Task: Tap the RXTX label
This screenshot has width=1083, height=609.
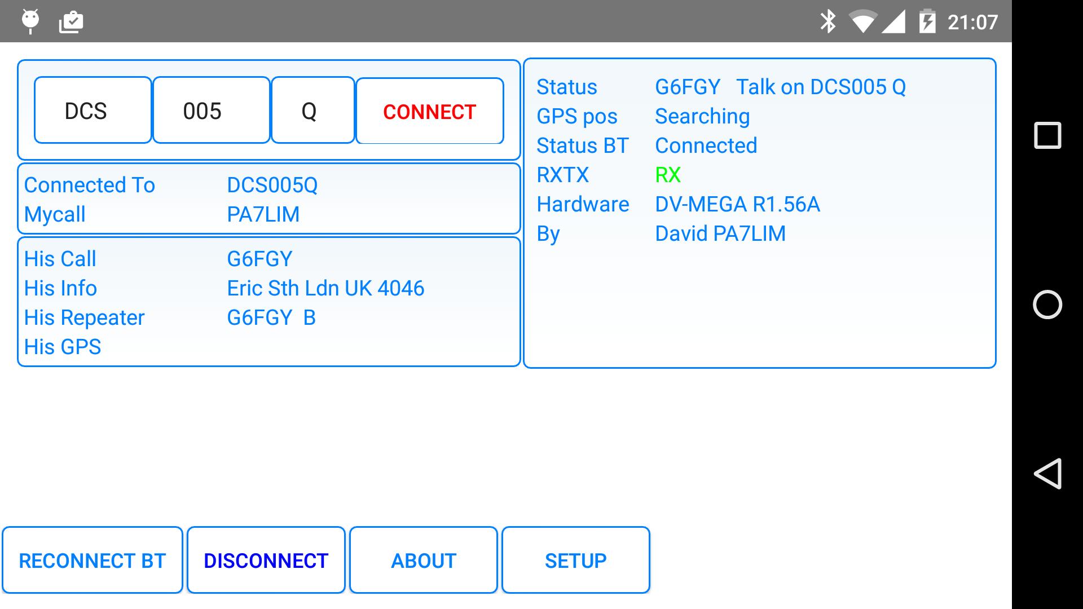Action: pyautogui.click(x=562, y=175)
